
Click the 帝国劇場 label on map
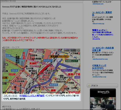(34, 55)
